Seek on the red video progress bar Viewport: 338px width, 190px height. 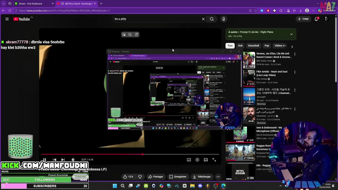(x=130, y=154)
